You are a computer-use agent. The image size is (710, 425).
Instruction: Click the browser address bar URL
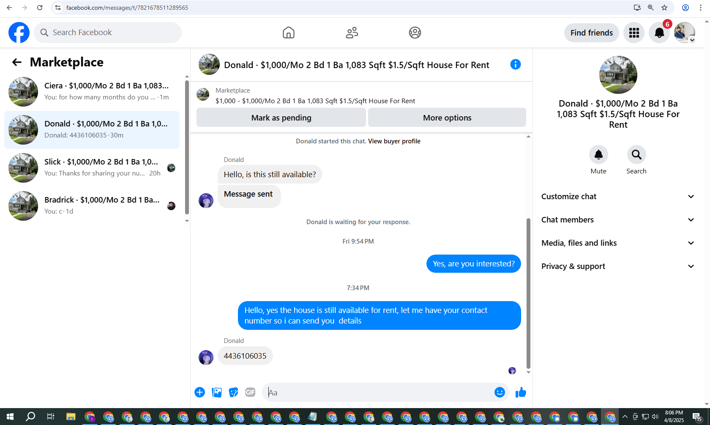pos(127,8)
